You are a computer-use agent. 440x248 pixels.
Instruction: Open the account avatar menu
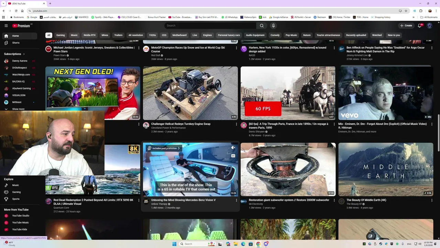pos(429,25)
